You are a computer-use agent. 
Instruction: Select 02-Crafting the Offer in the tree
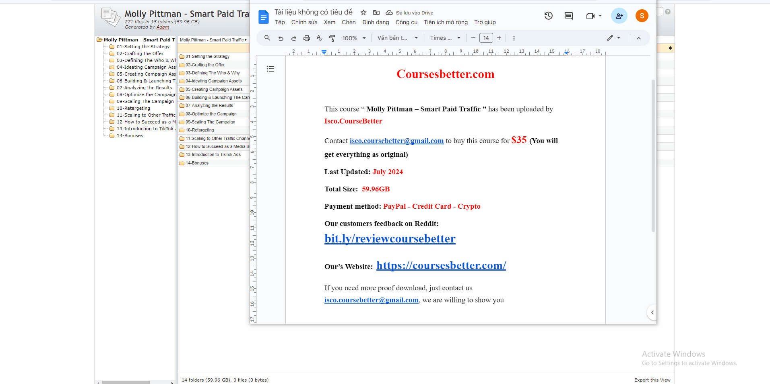point(140,53)
